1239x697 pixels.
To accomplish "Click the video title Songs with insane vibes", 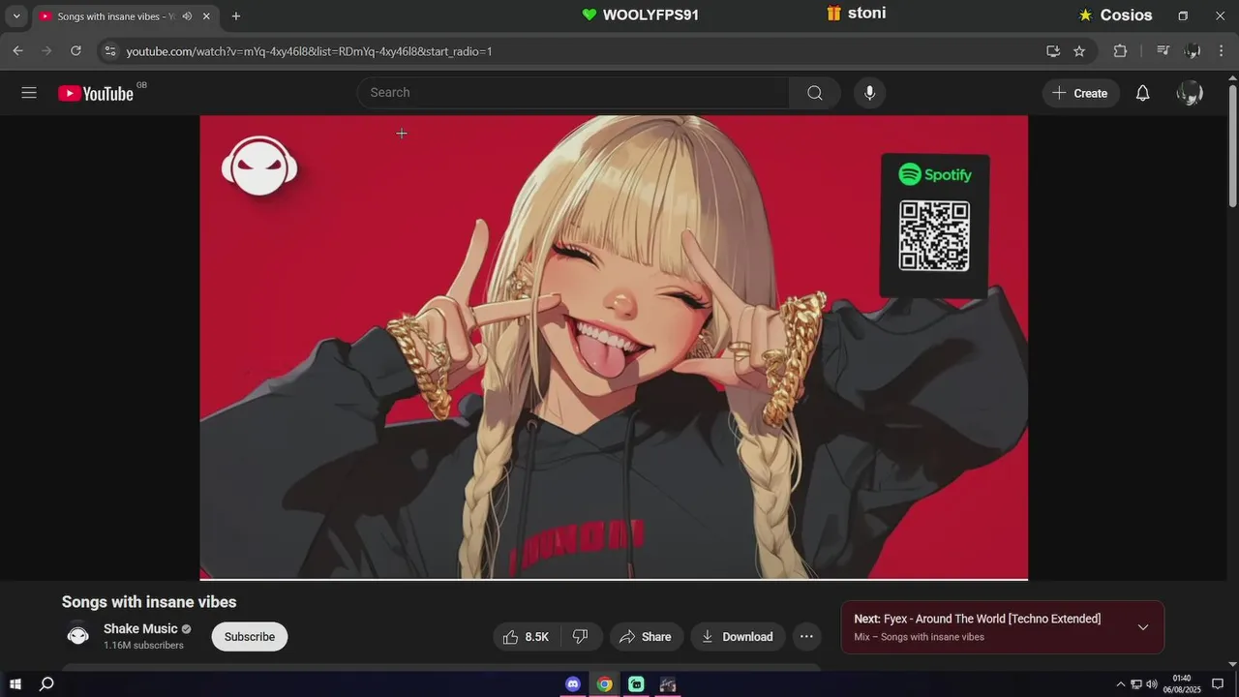I will pyautogui.click(x=149, y=602).
